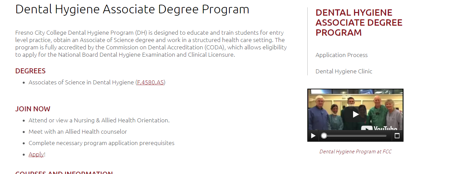Click the YouTube logo on the video

[x=379, y=128]
